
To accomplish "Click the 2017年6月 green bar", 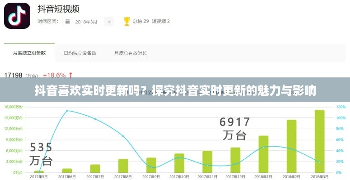I will 67,171.
